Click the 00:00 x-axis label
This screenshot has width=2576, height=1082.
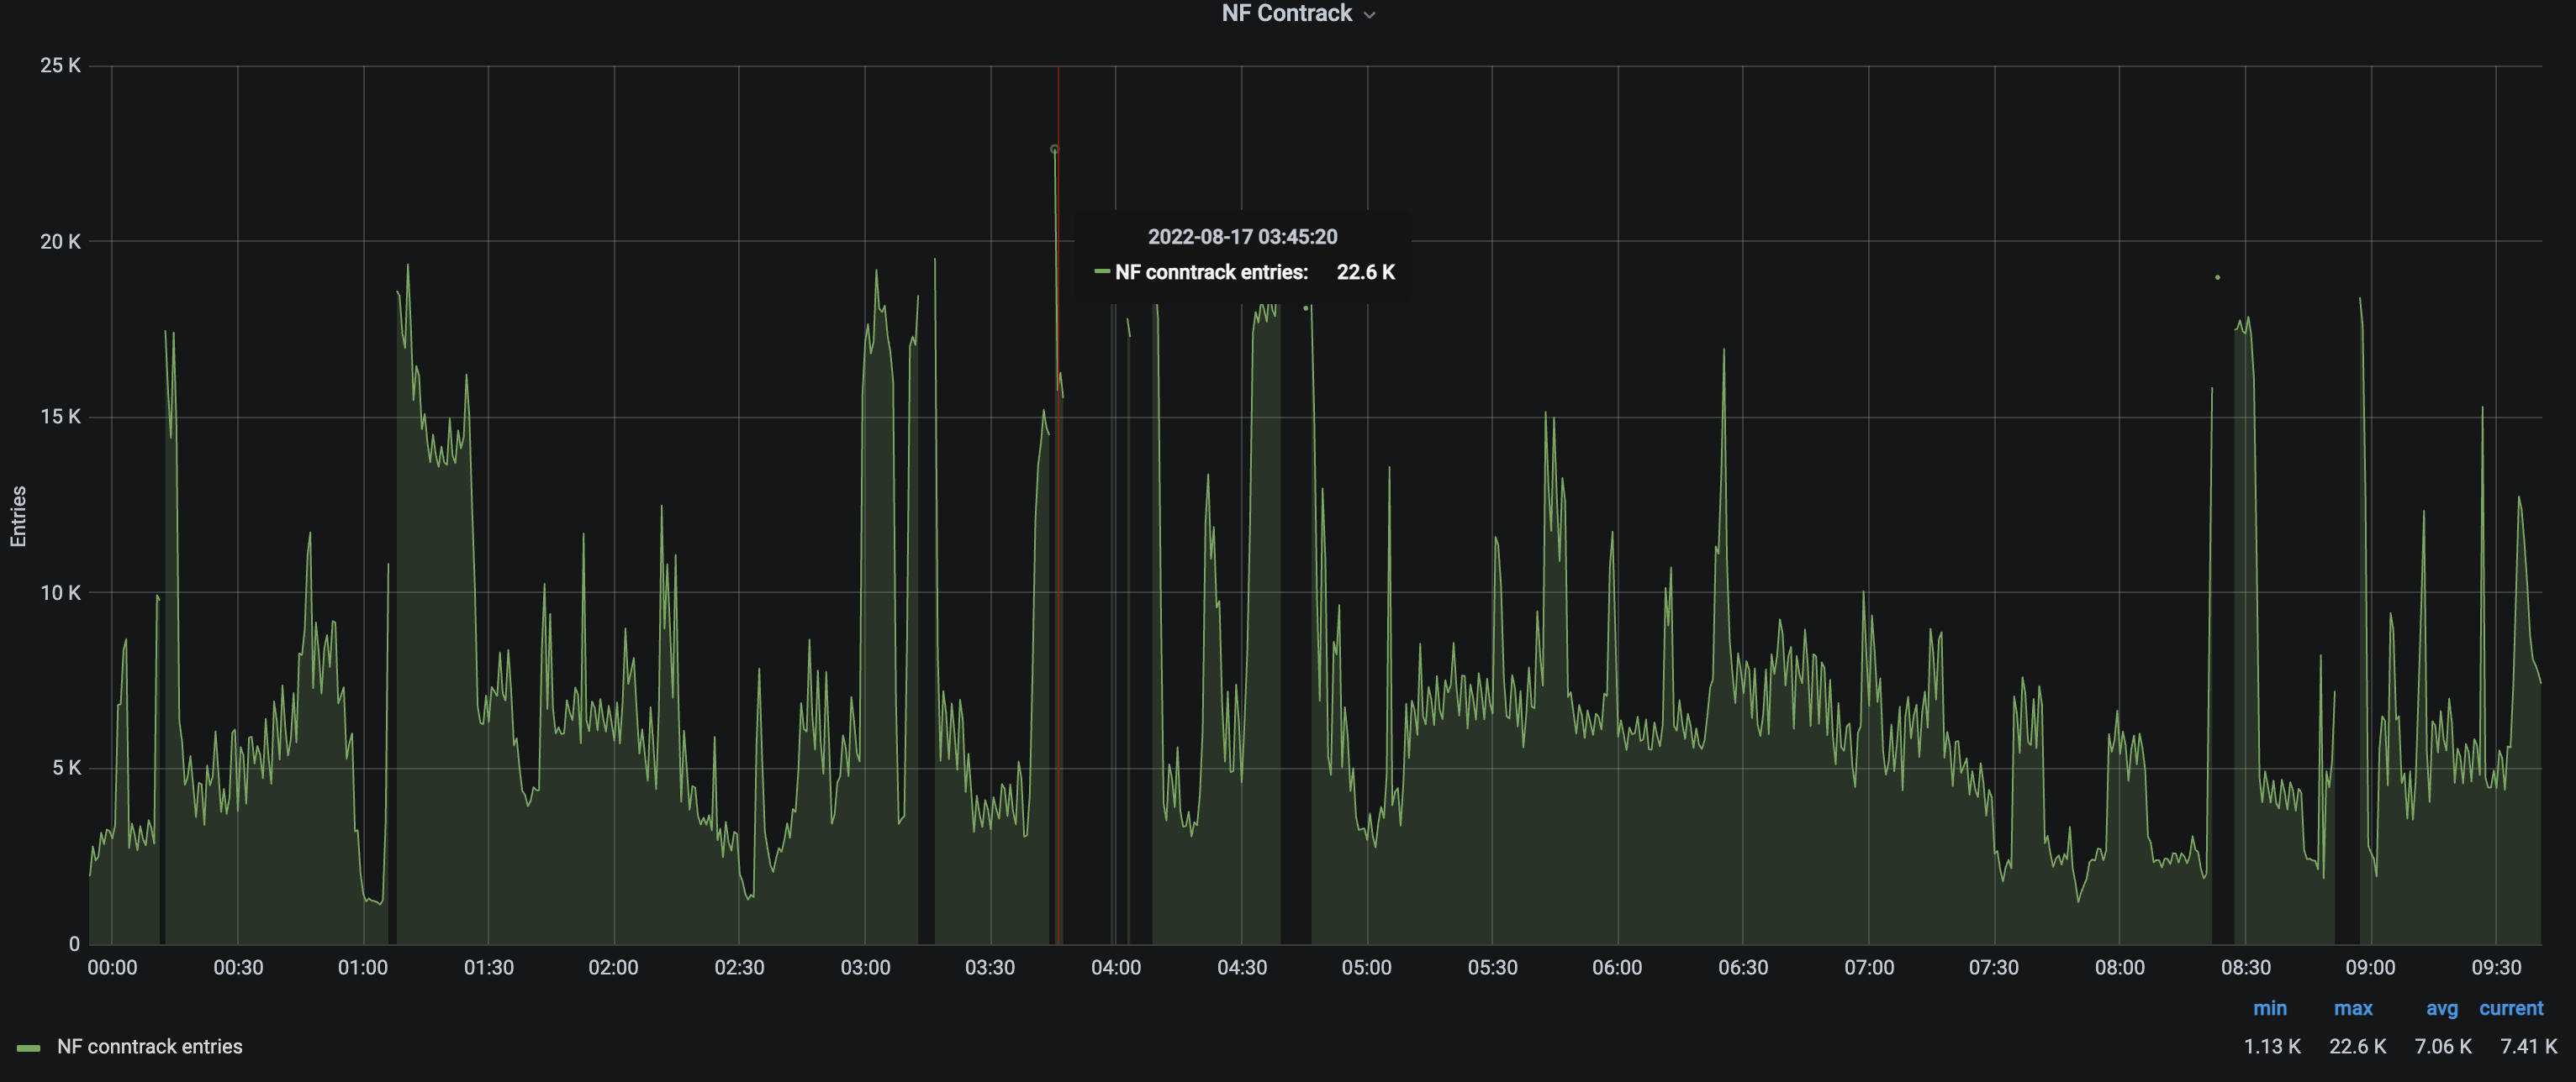click(x=112, y=967)
